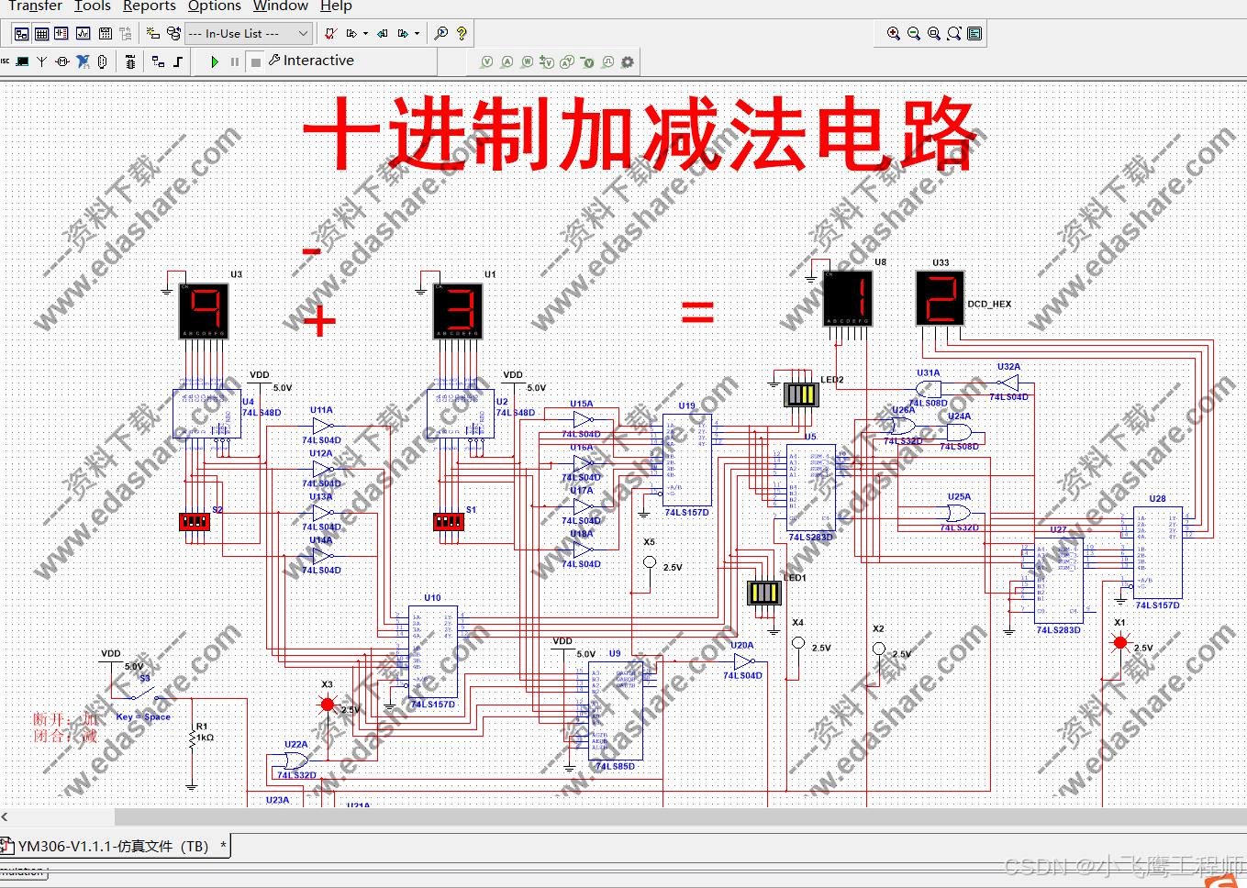Viewport: 1247px width, 888px height.
Task: Select the Differential Voltage probe tool
Action: click(x=547, y=62)
